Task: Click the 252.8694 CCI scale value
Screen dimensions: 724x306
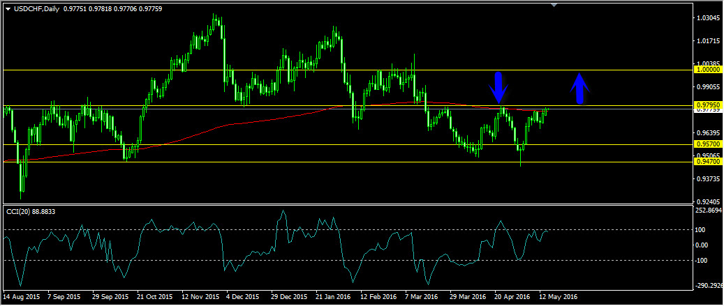Action: point(709,211)
